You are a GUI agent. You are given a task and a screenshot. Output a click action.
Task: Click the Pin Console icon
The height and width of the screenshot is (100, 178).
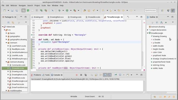click(x=116, y=75)
